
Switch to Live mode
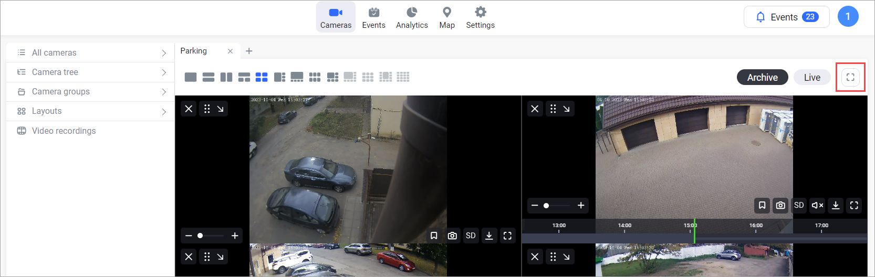coord(811,77)
